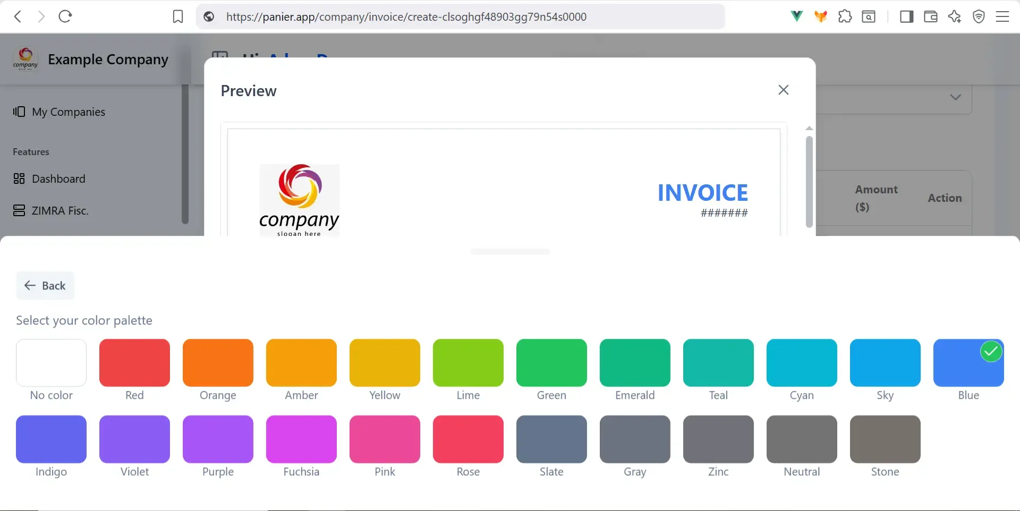Go forward in browser history
Screen dimensions: 1020x511
point(41,16)
